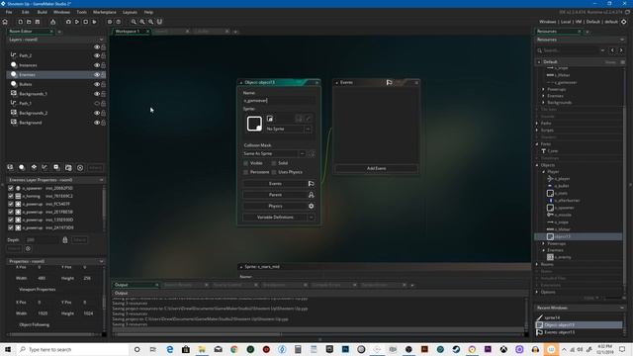Click the New Project toolbar icon

coord(20,22)
